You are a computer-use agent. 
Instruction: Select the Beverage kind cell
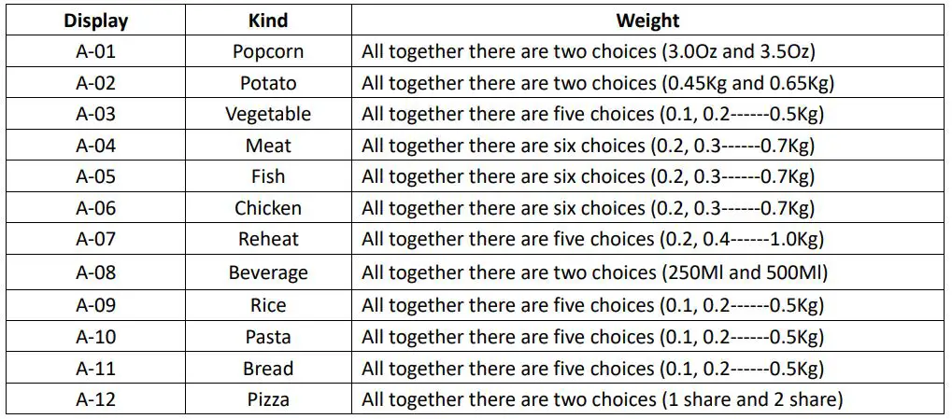click(268, 273)
